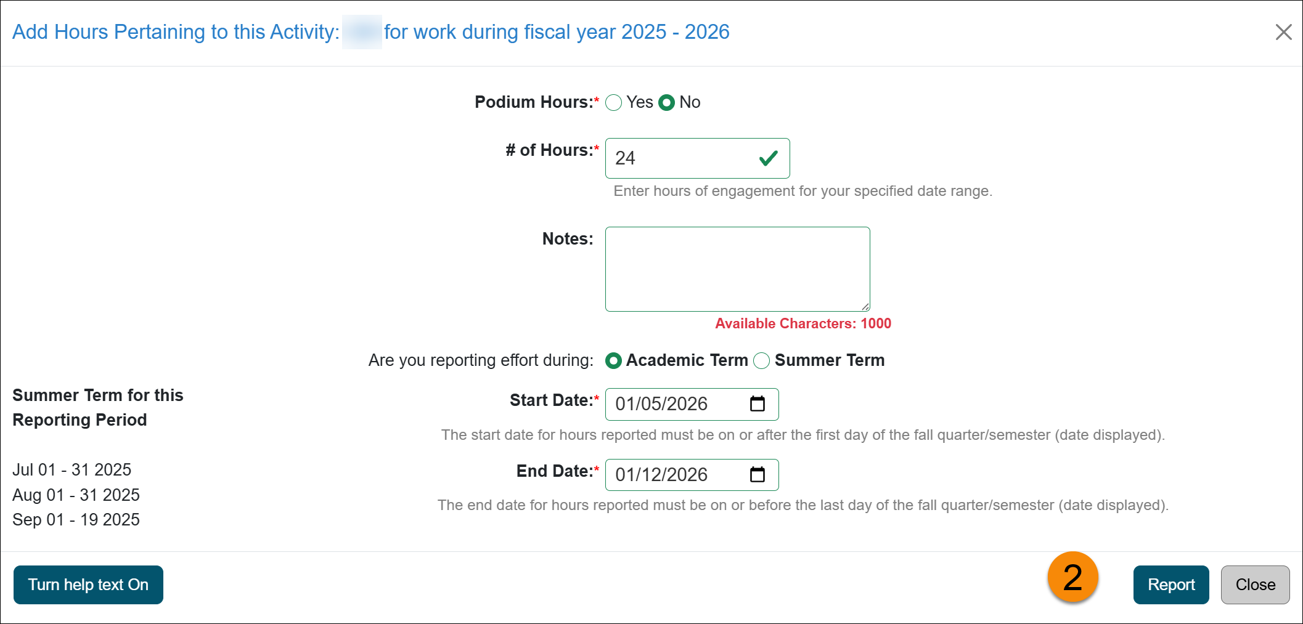This screenshot has width=1303, height=624.
Task: Click the Available Characters count text
Action: (x=803, y=323)
